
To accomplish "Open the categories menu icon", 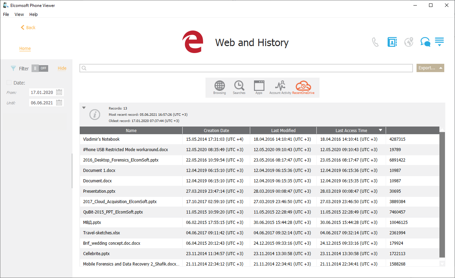I will pos(439,42).
